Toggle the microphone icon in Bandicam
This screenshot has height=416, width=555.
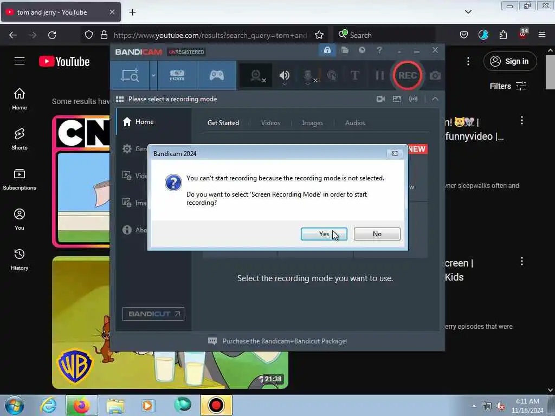pos(308,76)
